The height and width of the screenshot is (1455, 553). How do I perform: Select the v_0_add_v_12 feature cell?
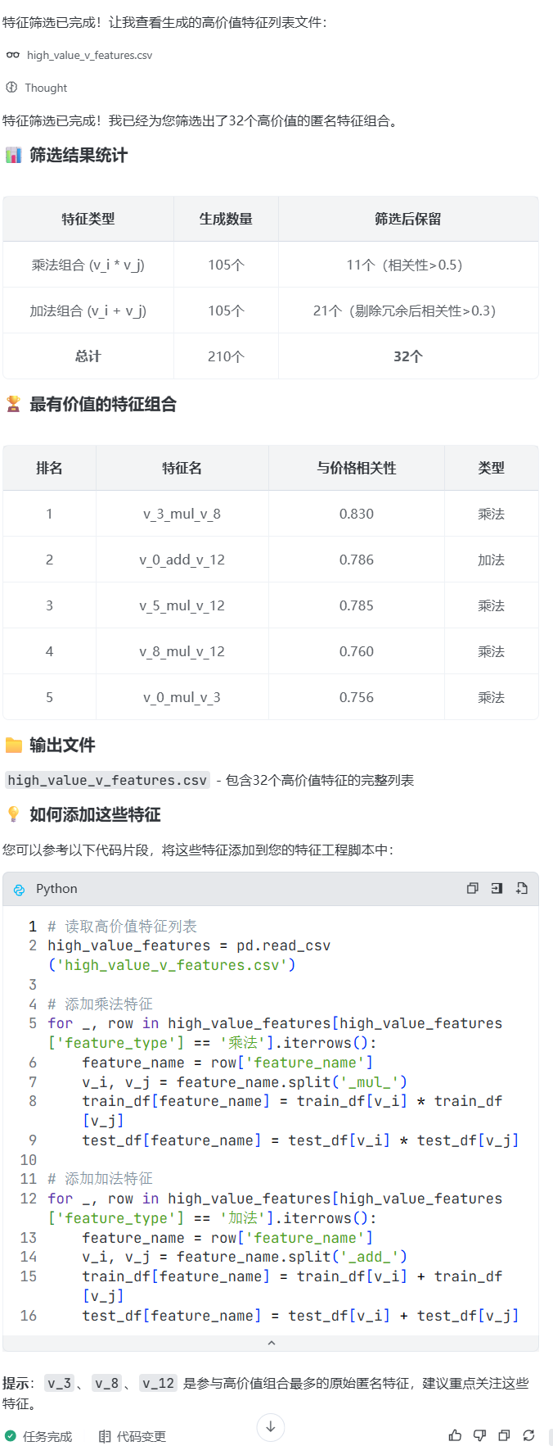182,560
